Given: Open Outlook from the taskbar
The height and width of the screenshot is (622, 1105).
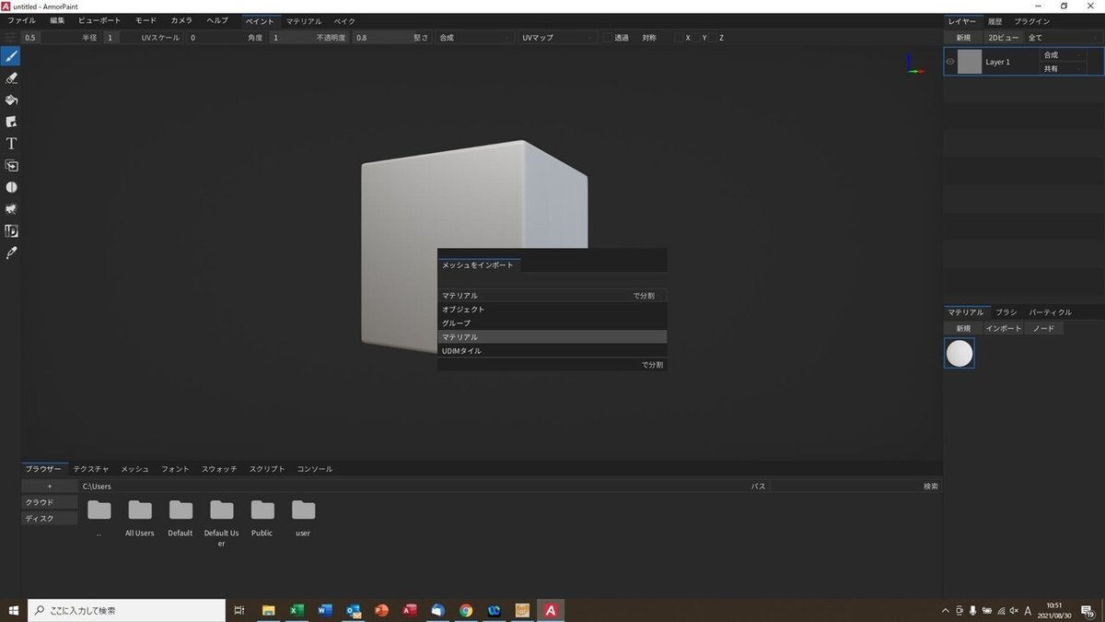Looking at the screenshot, I should tap(353, 610).
